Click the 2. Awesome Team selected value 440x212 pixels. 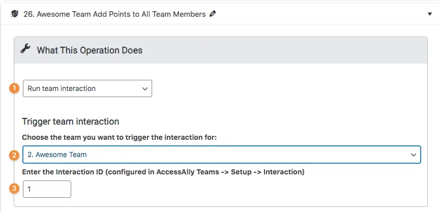click(x=57, y=155)
